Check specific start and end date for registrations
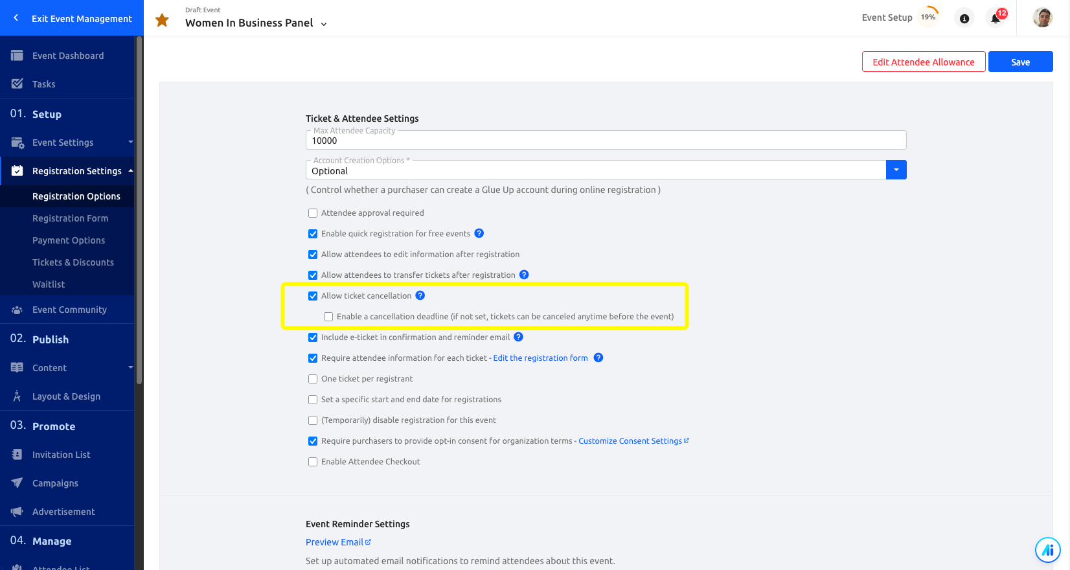The height and width of the screenshot is (570, 1070). (x=313, y=400)
